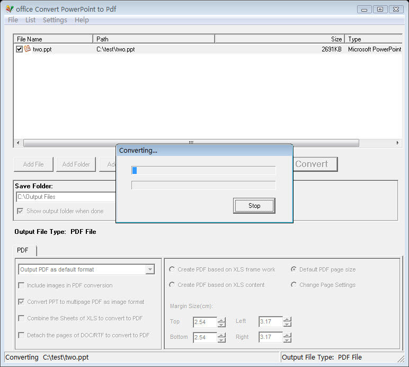This screenshot has height=367, width=409.
Task: Open the Settings menu
Action: [55, 20]
